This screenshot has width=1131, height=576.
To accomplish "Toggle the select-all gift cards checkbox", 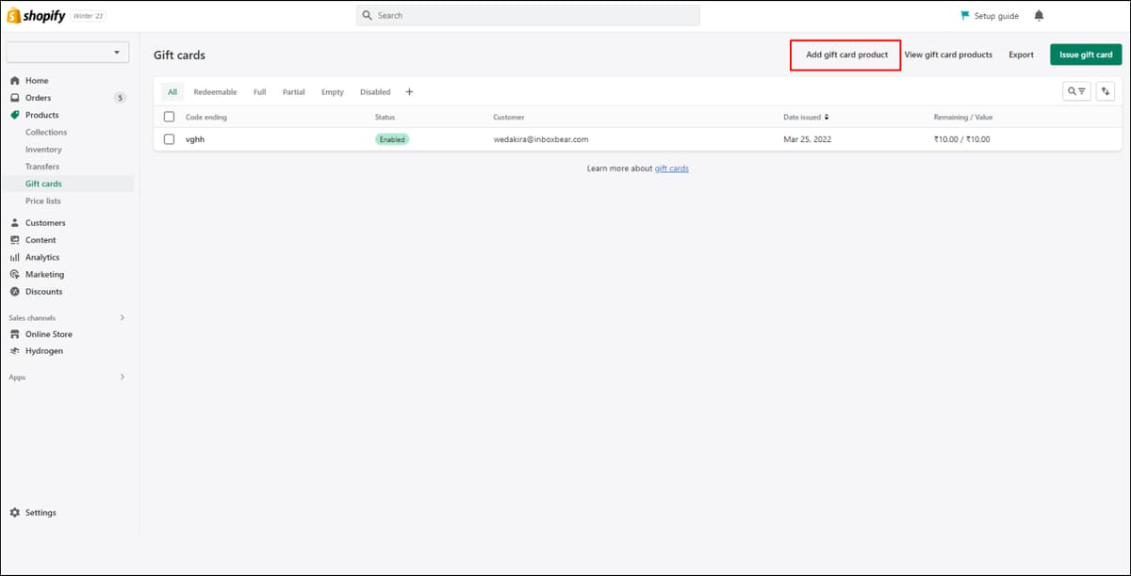I will [x=170, y=117].
